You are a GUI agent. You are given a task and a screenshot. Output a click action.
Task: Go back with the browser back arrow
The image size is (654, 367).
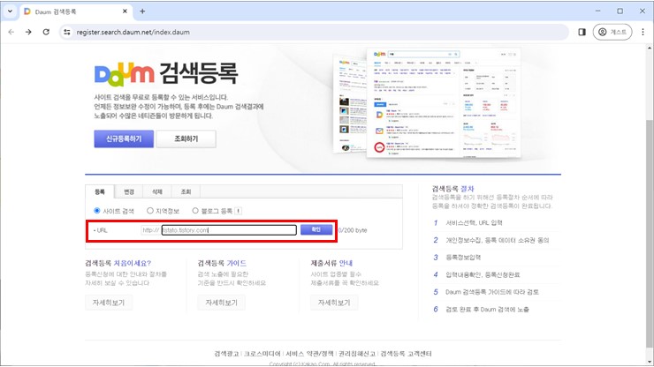(x=11, y=32)
